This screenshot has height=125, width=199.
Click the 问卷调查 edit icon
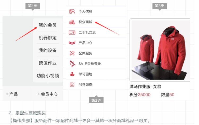tap(72, 84)
